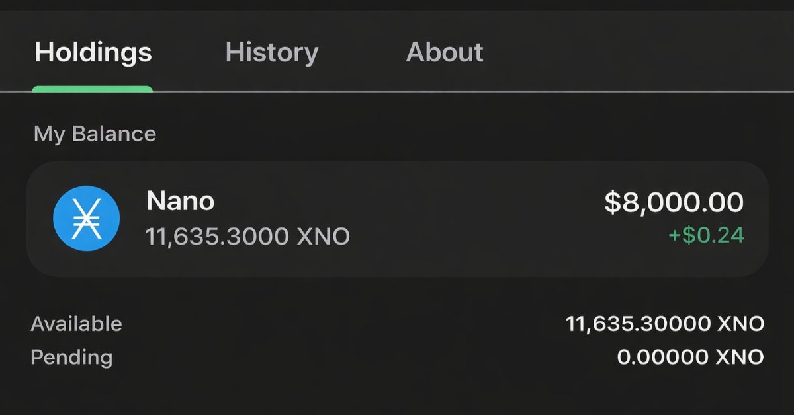The width and height of the screenshot is (794, 415).
Task: Click the blue Nano coin logo
Action: click(86, 218)
